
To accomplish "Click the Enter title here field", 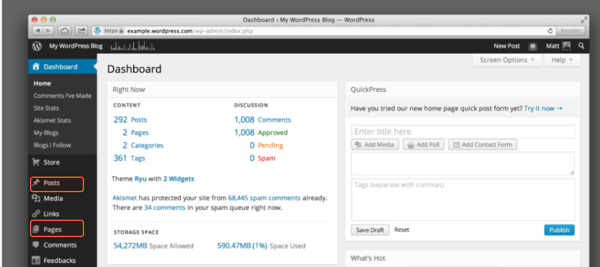I will (x=463, y=132).
